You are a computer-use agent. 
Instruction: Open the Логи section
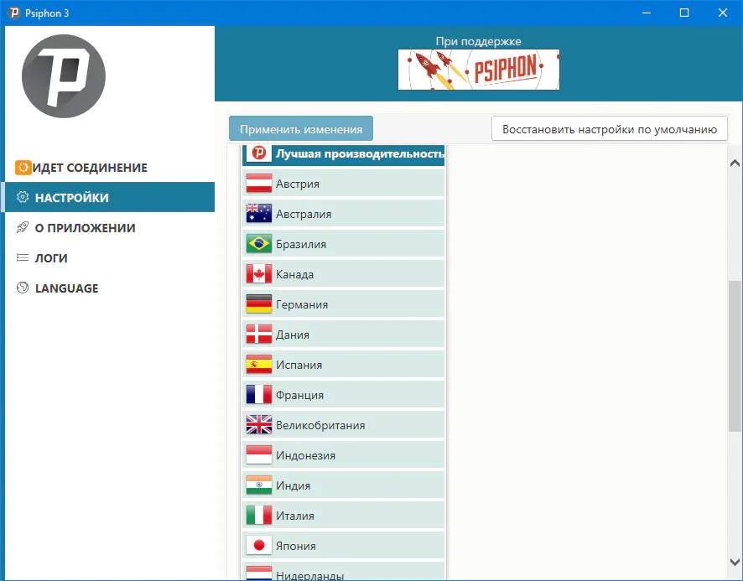(51, 258)
